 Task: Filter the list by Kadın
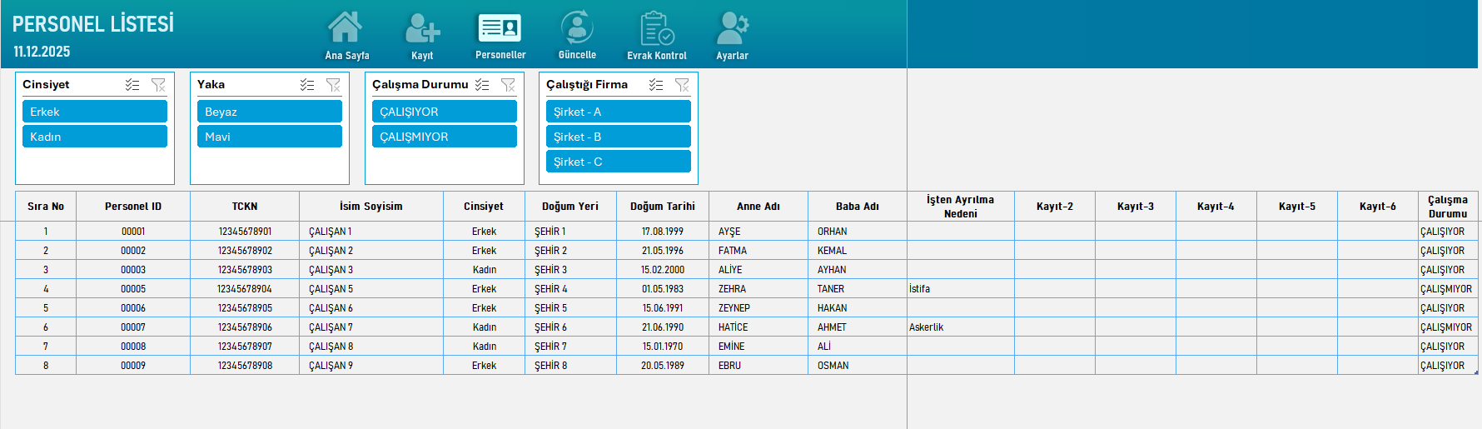[x=95, y=137]
